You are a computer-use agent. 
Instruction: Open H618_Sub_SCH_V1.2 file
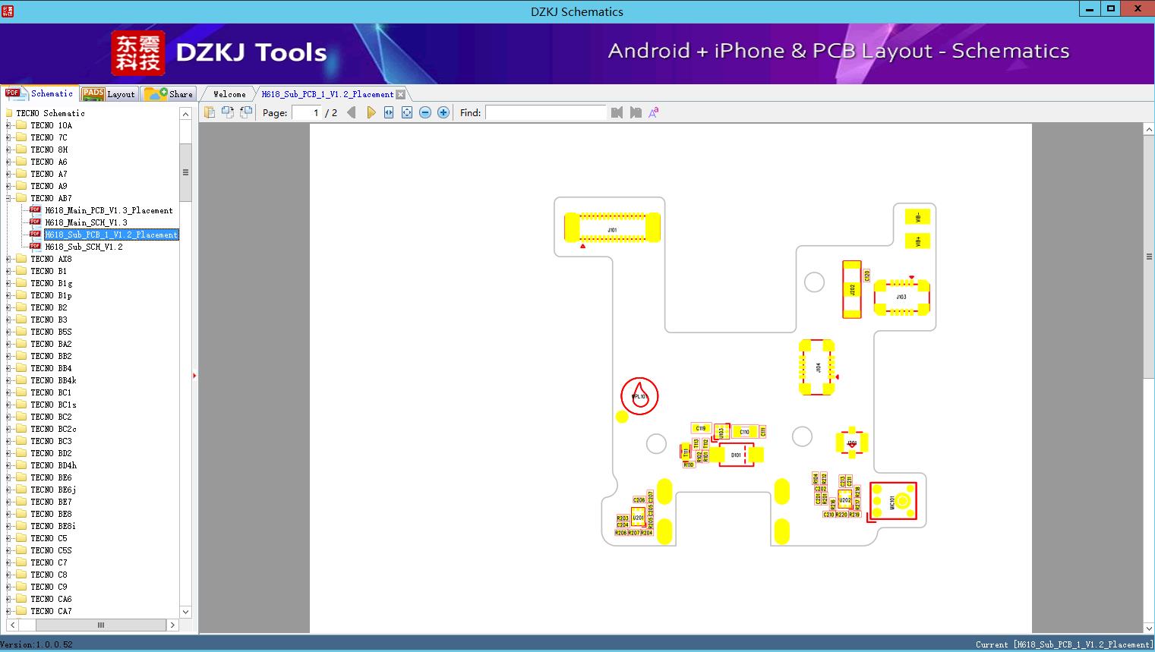[x=84, y=247]
